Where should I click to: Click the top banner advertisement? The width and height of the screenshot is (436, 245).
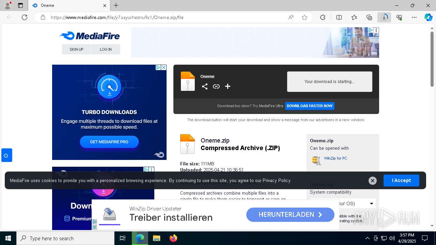(x=255, y=43)
